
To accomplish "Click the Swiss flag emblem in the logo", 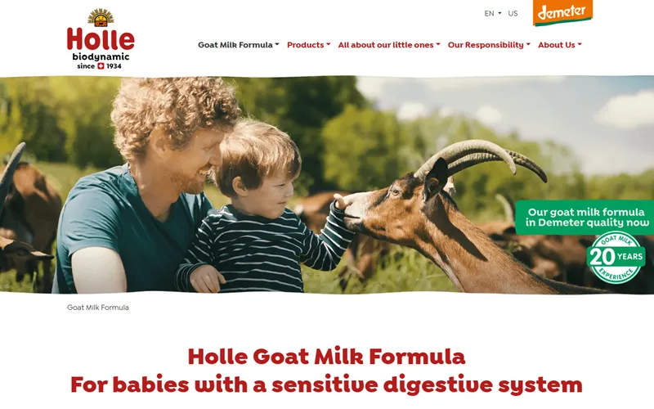I will coord(101,66).
